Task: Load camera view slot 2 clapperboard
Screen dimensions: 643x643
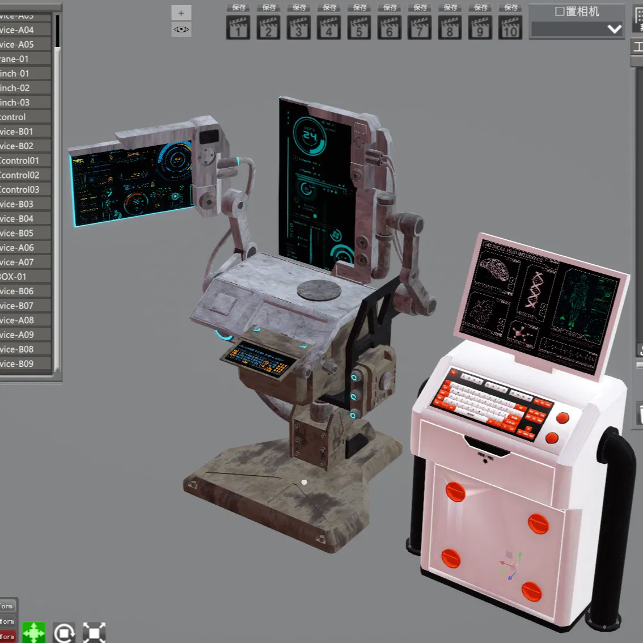Action: [x=268, y=27]
